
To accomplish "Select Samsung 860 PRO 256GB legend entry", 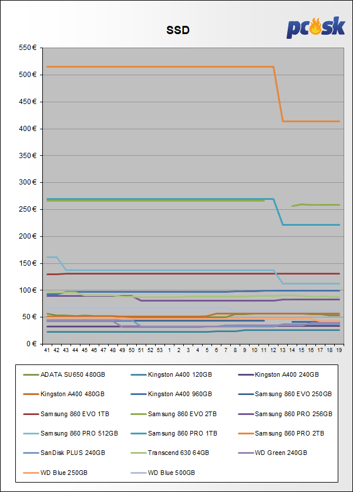I will coord(285,414).
